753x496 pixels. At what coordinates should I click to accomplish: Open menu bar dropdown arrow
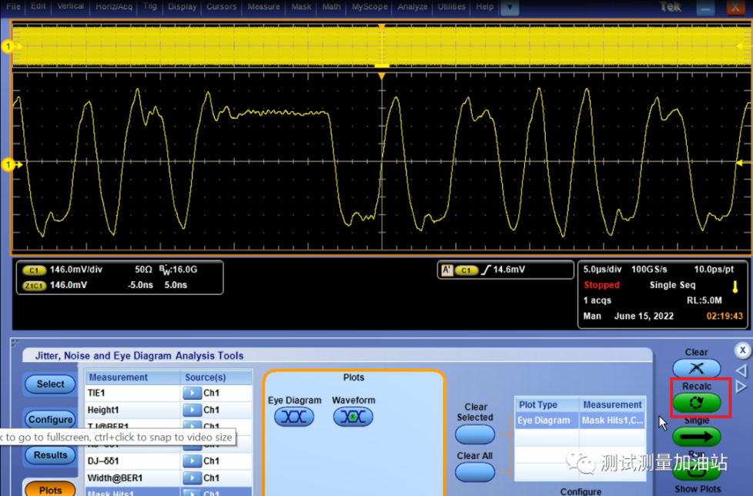click(x=509, y=7)
